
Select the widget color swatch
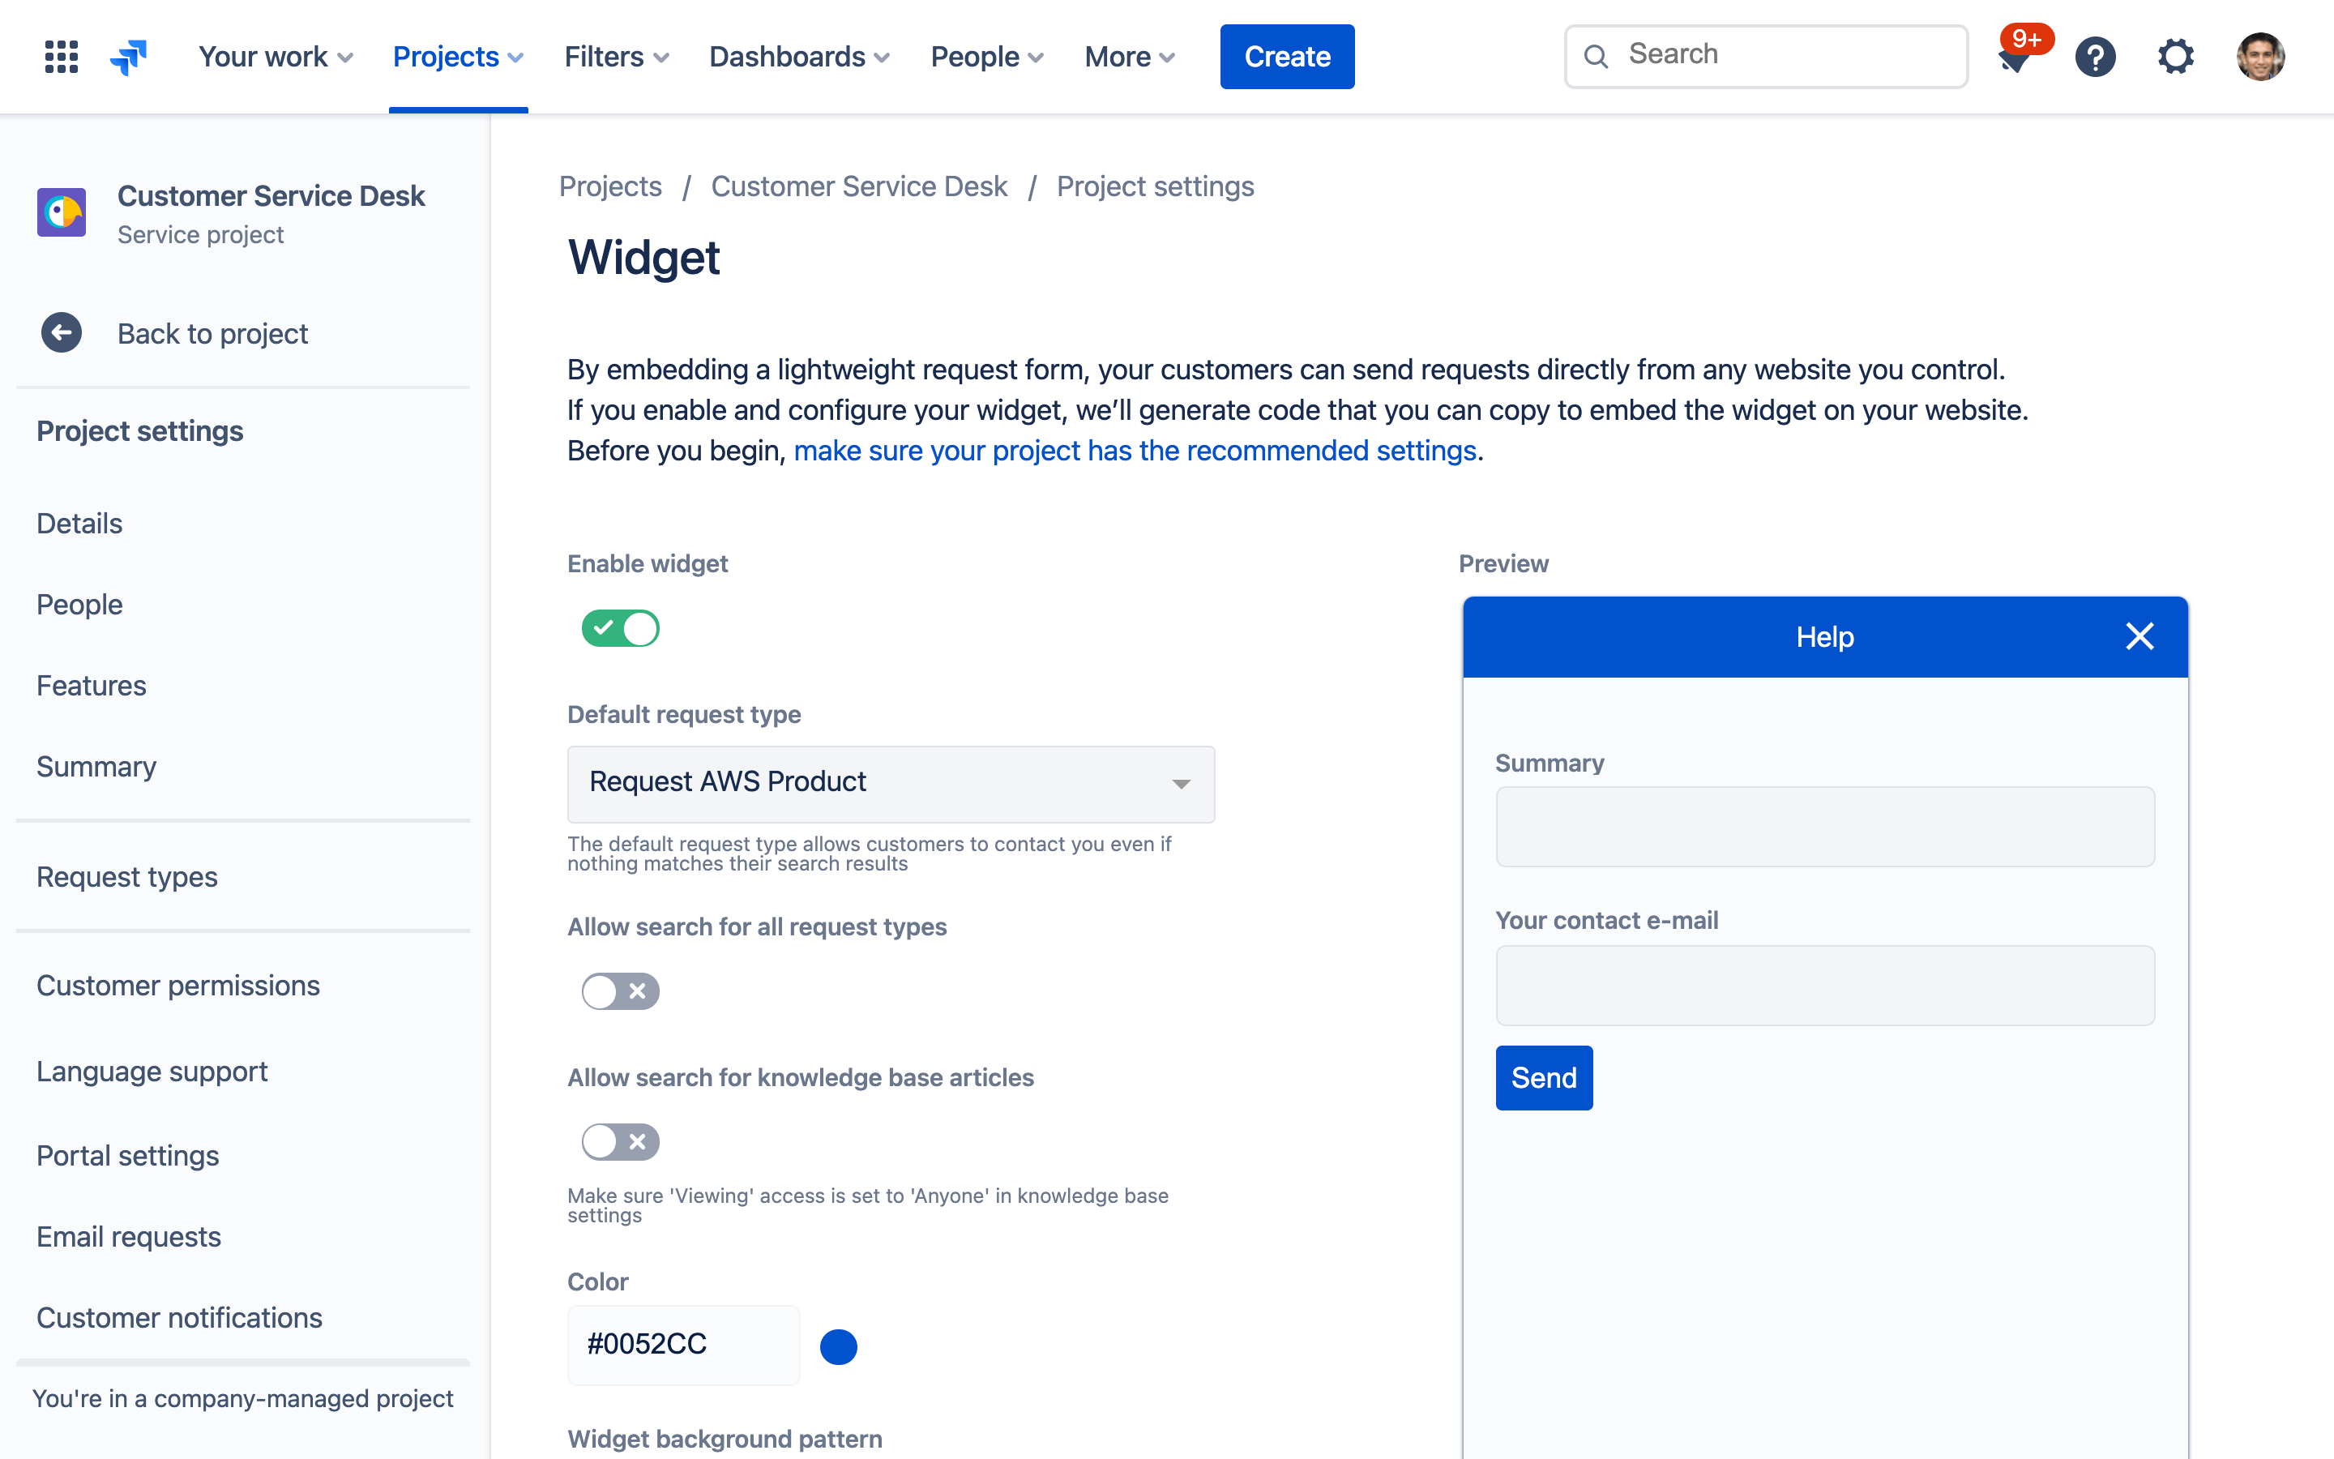[837, 1343]
